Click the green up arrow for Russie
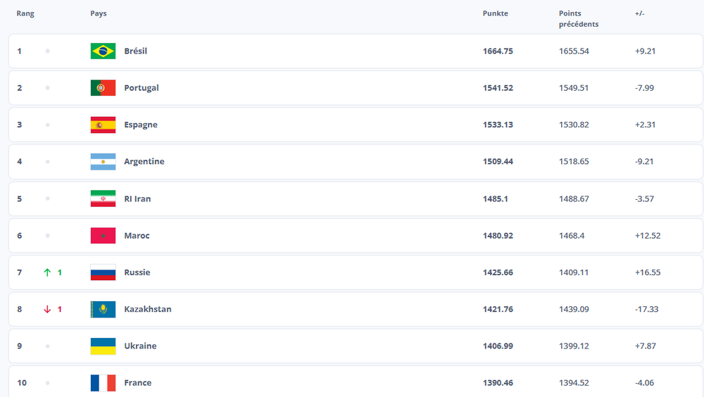Screen dimensions: 704x397 click(47, 272)
